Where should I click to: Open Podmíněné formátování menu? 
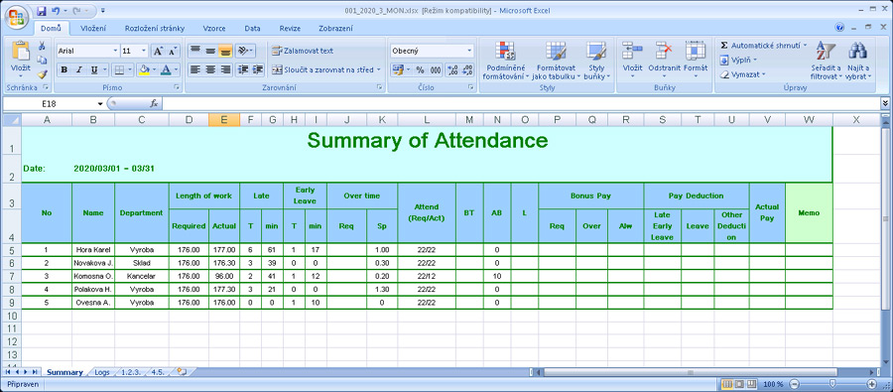click(x=506, y=60)
